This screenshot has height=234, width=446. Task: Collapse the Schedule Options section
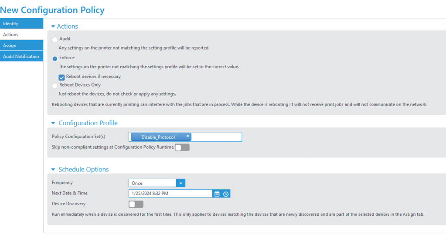coord(53,170)
